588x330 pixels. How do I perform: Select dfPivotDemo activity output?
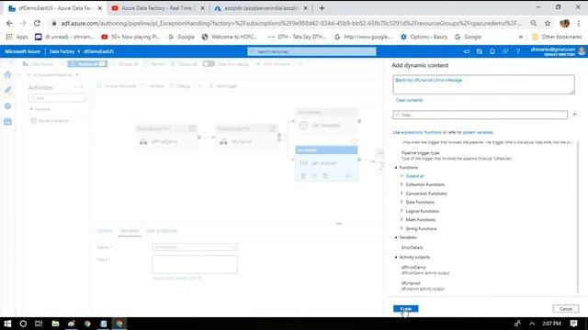pyautogui.click(x=425, y=270)
